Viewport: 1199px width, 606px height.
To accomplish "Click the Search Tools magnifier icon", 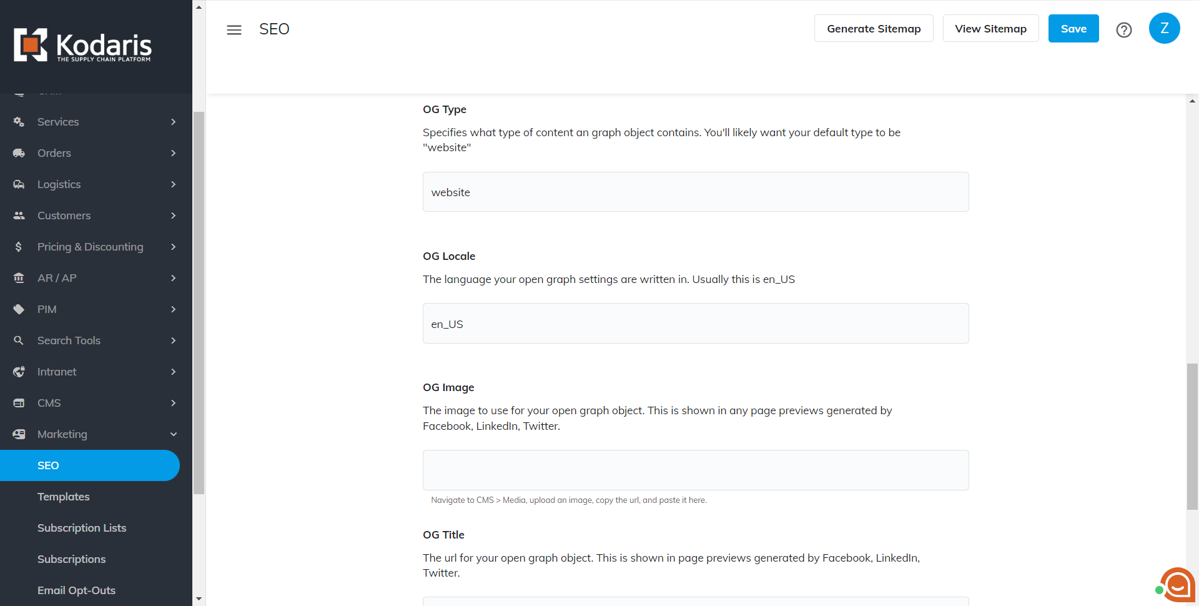I will (x=19, y=340).
